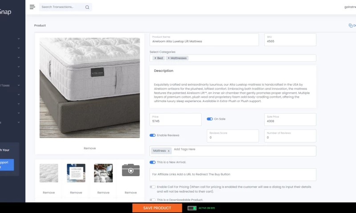Expand the first sidebar menu chevron
This screenshot has width=356, height=213.
click(19, 39)
